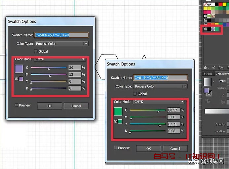Open Color Type dropdown in purple swatch dialog
The width and height of the screenshot is (229, 169).
pyautogui.click(x=61, y=44)
